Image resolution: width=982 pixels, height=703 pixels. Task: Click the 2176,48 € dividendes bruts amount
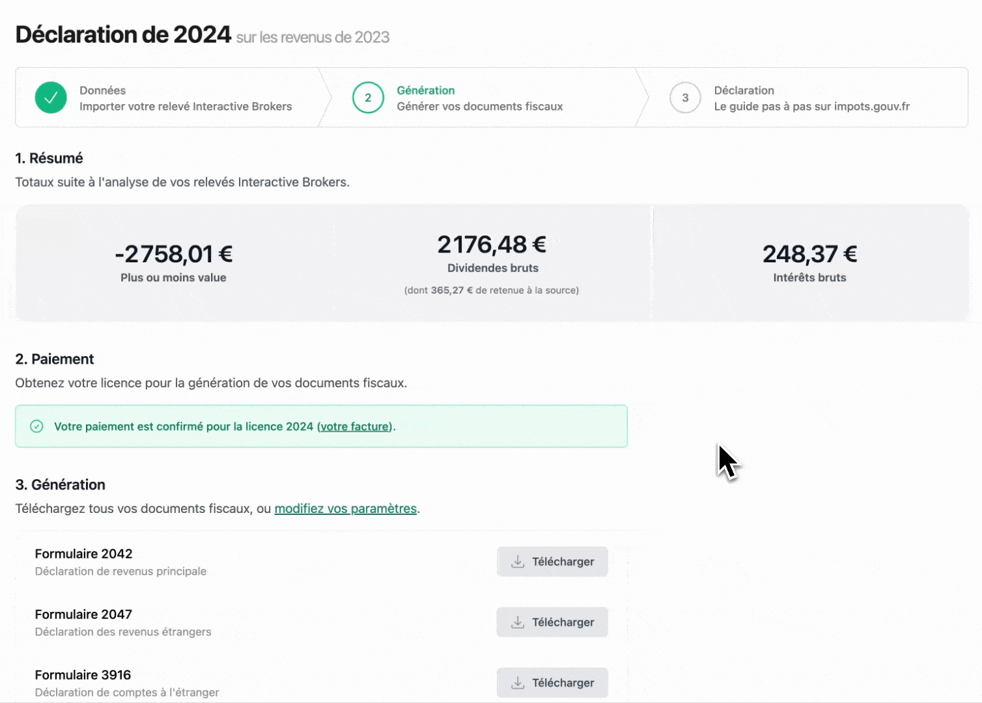[492, 245]
